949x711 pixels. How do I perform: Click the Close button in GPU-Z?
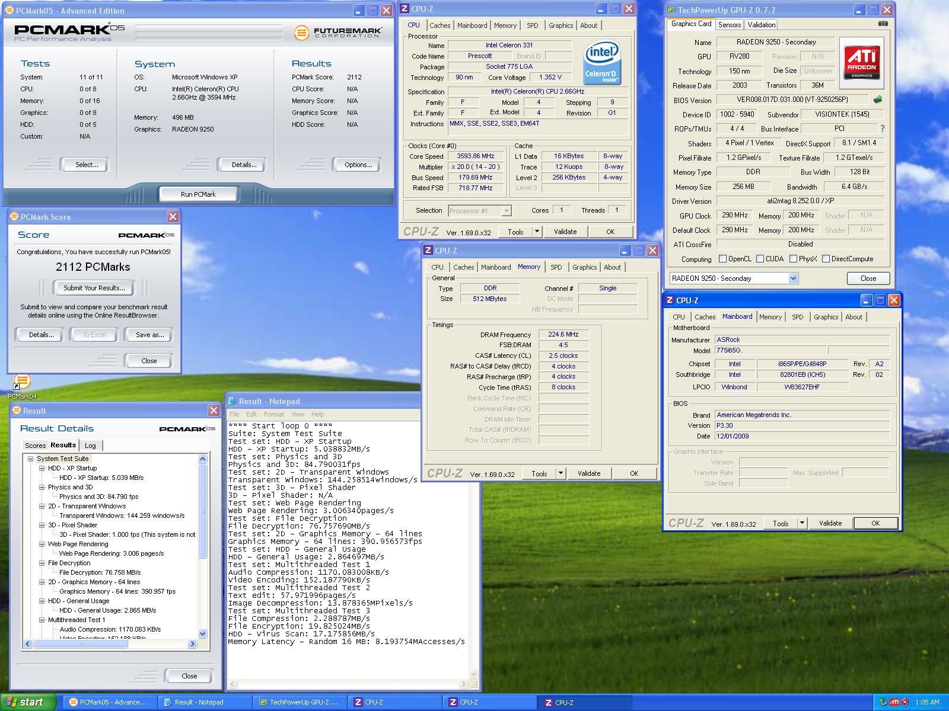point(868,278)
